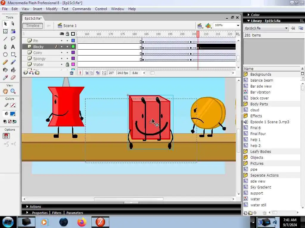
Task: Open the timeline frame view menu
Action: tap(238, 34)
